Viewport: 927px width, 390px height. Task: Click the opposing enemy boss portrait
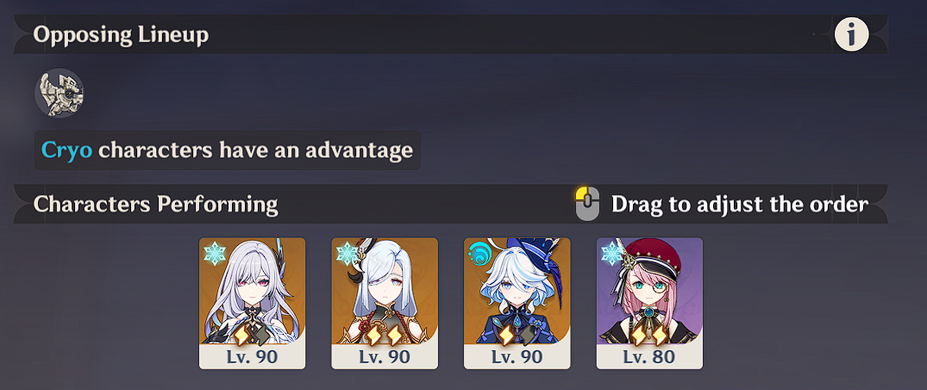pos(60,93)
